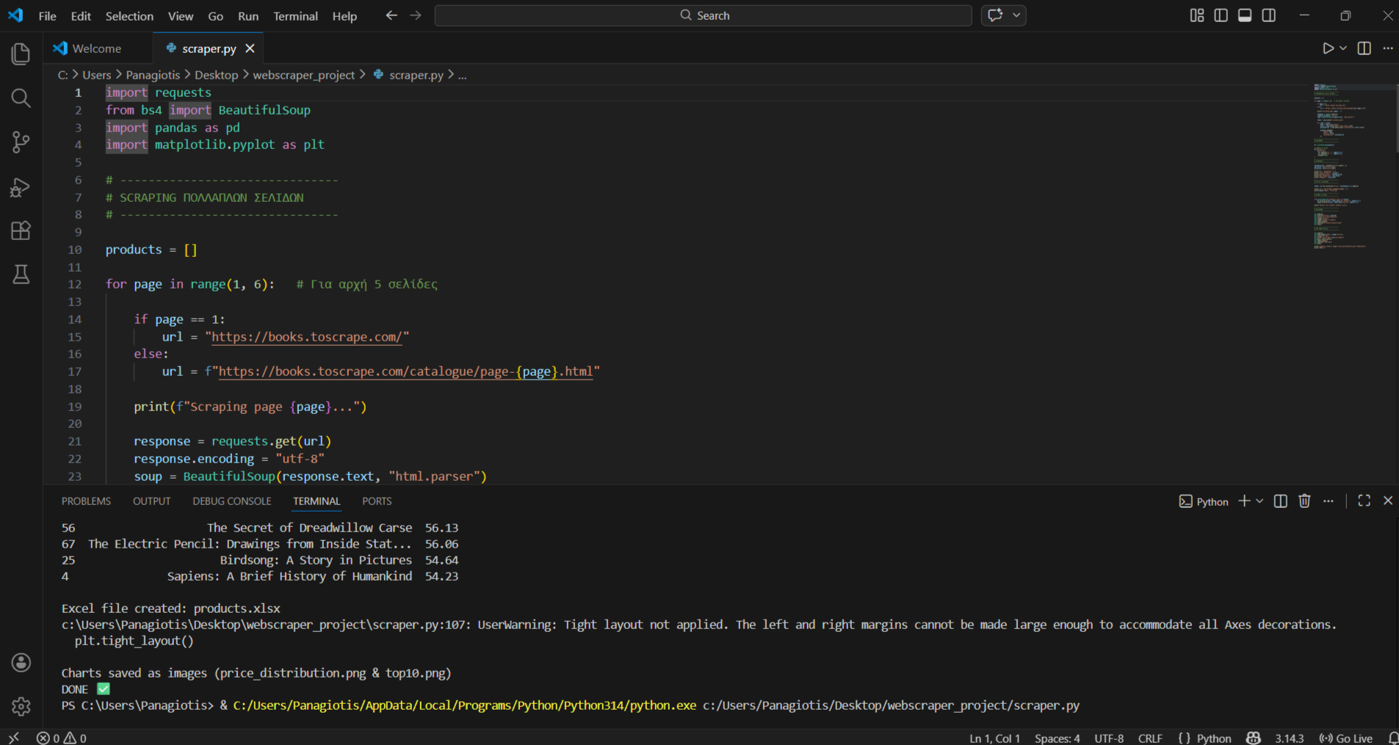This screenshot has width=1399, height=745.
Task: Expand the Copilot chat dropdown arrow
Action: 1016,15
